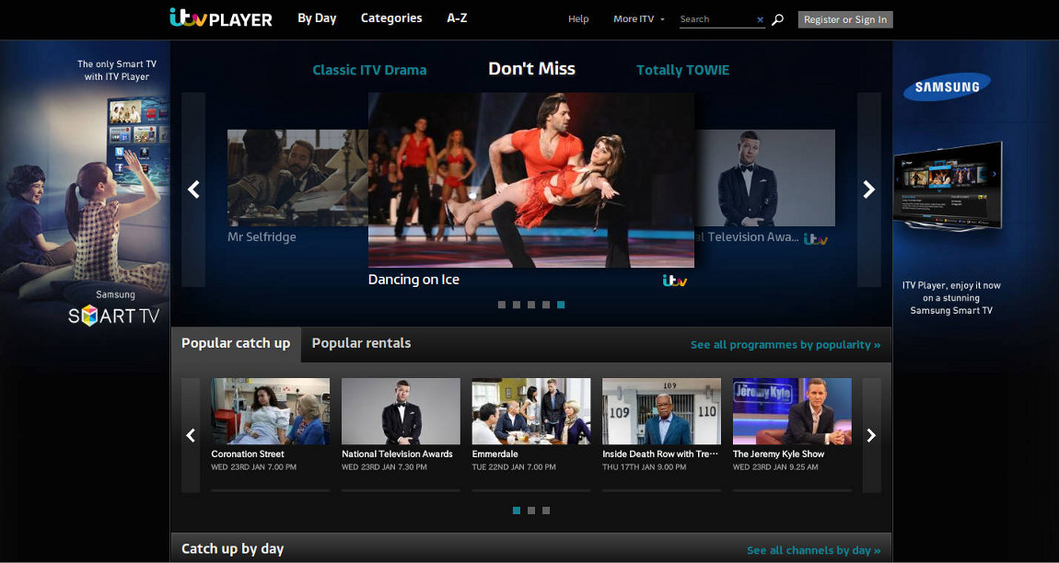
Task: Click 'The only Smart TV with ITV Player' text
Action: click(117, 70)
